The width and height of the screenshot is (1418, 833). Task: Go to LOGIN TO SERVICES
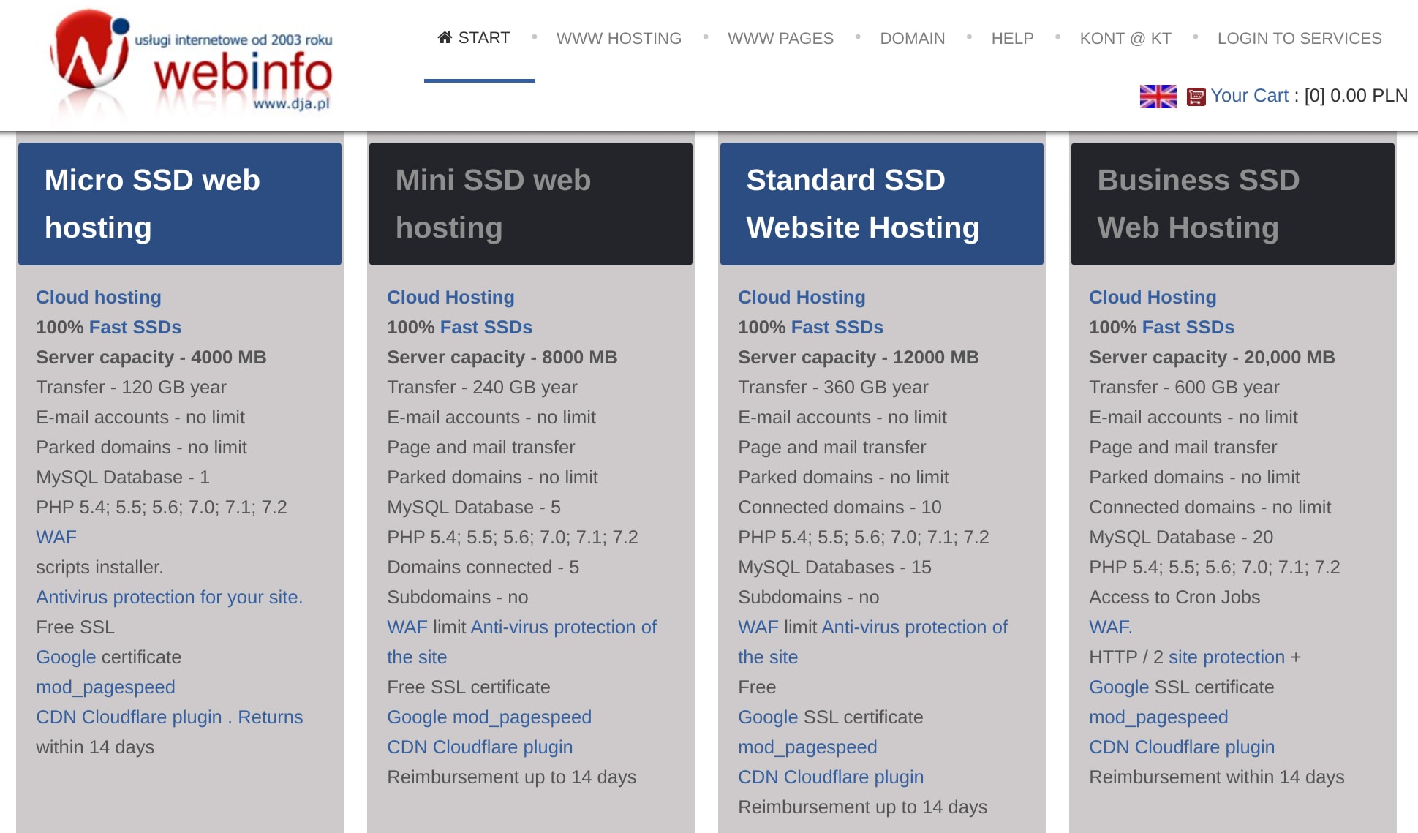tap(1300, 38)
